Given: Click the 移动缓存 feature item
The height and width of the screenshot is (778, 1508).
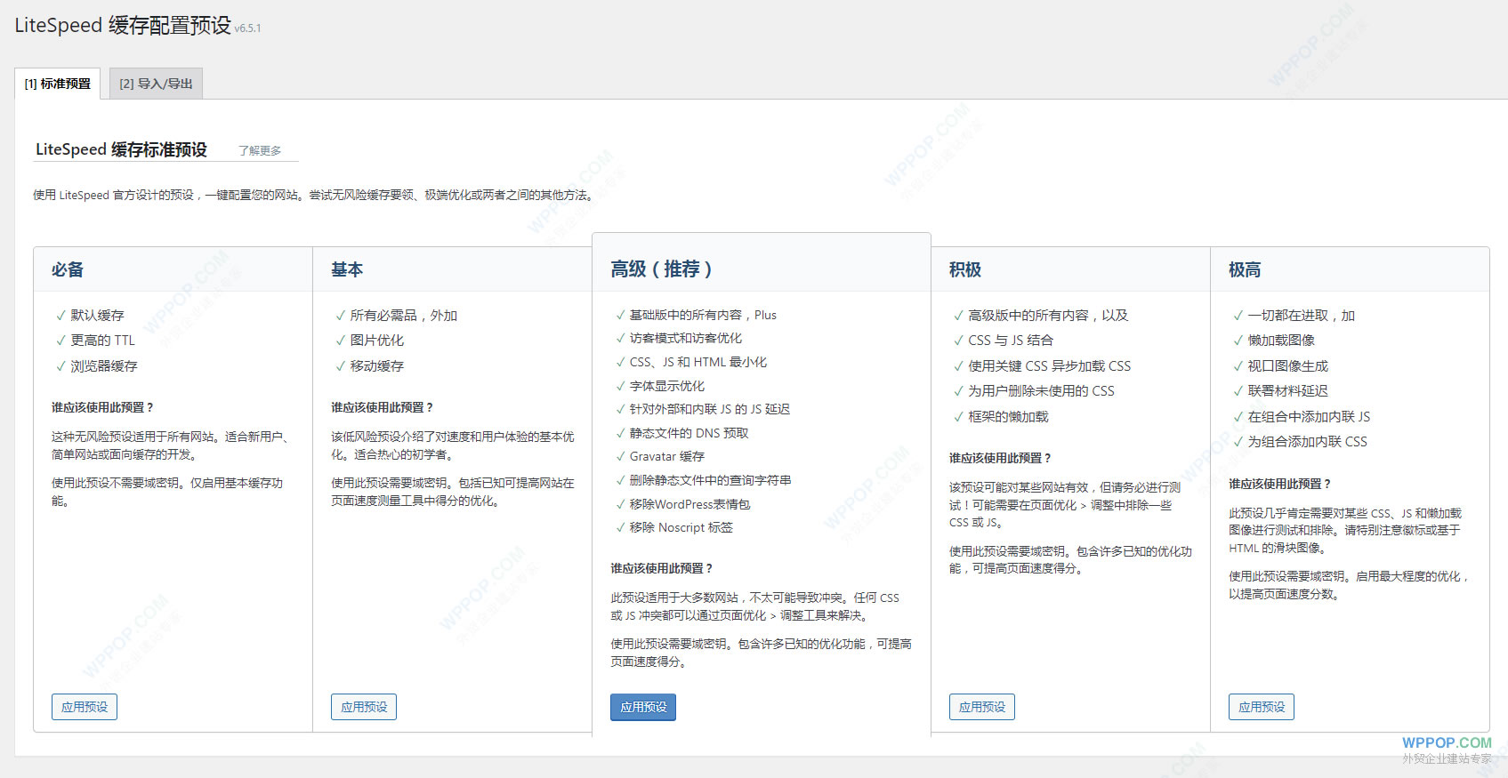Looking at the screenshot, I should pyautogui.click(x=376, y=366).
